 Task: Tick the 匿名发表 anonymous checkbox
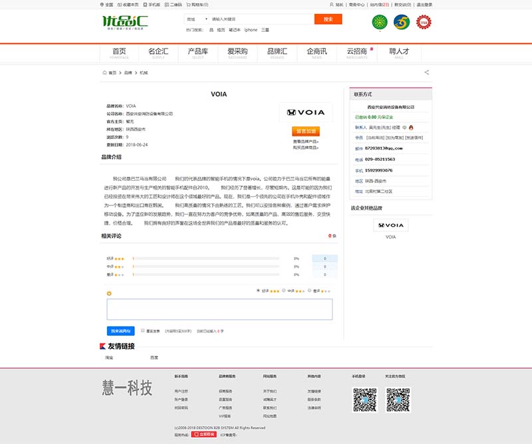[143, 331]
